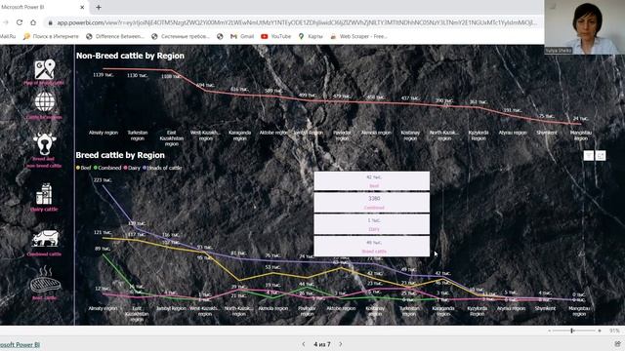The height and width of the screenshot is (351, 625).
Task: Click the 223 тыс. data label
Action: (x=103, y=180)
